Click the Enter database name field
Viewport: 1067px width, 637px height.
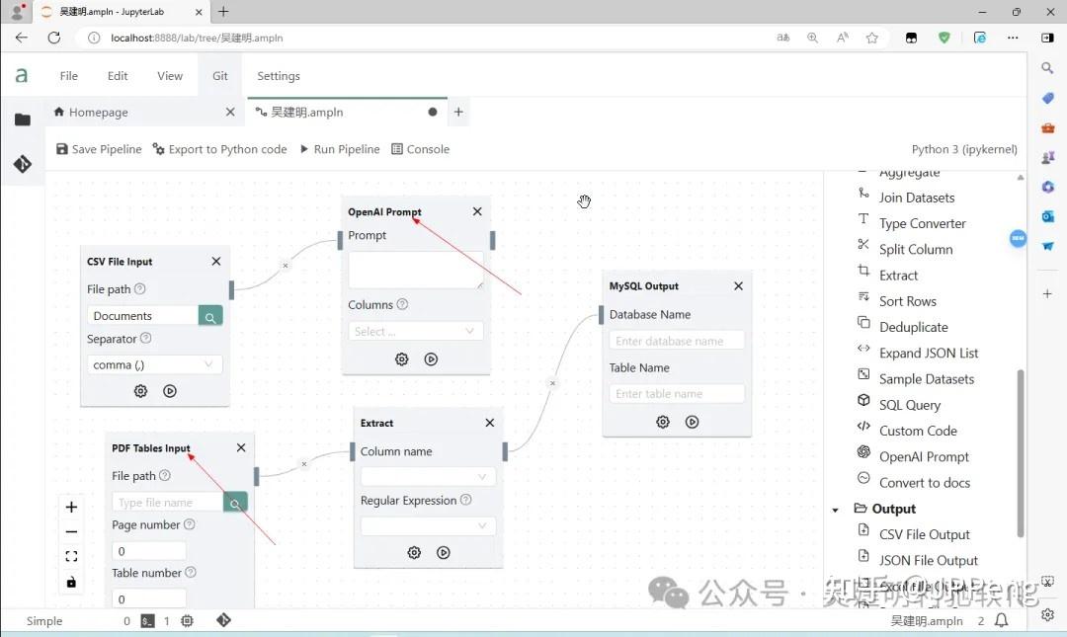coord(676,340)
